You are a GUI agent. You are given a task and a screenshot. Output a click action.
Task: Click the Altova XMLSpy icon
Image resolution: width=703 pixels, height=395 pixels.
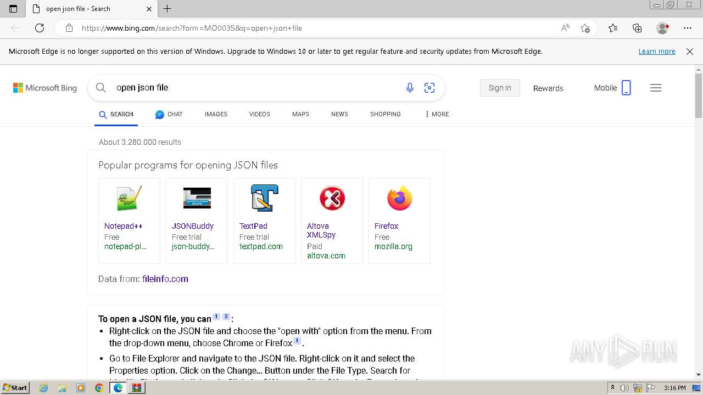332,198
